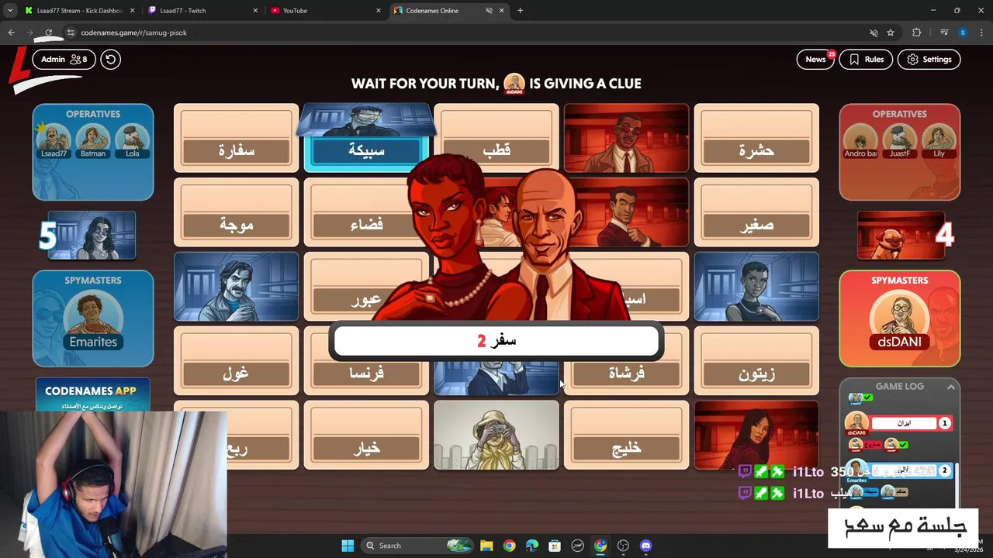This screenshot has height=558, width=993.
Task: Click JustF avatar in red operatives
Action: [900, 140]
